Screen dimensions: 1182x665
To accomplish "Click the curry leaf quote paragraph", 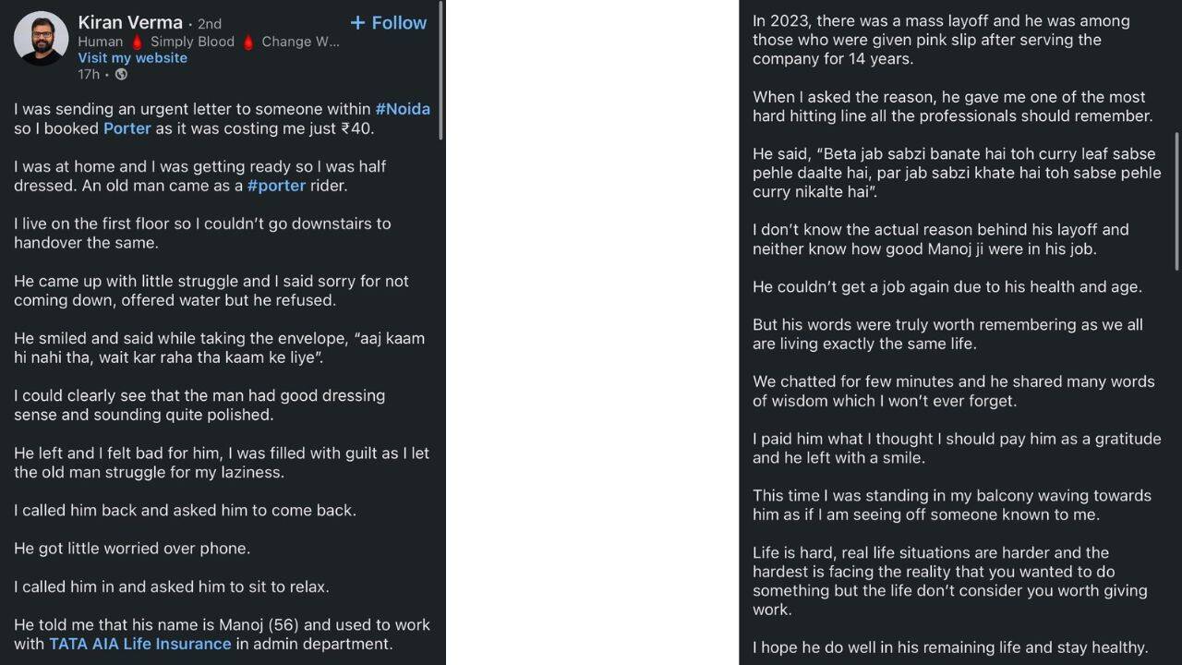I will tap(957, 173).
